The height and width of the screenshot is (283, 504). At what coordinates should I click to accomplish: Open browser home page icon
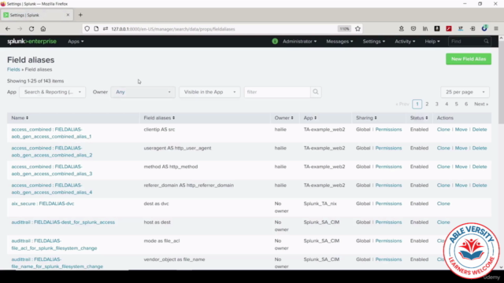tap(43, 29)
